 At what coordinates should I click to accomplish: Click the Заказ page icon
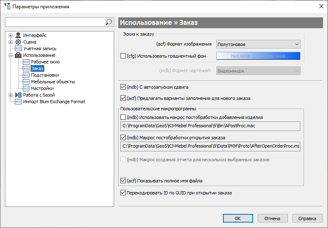26,68
